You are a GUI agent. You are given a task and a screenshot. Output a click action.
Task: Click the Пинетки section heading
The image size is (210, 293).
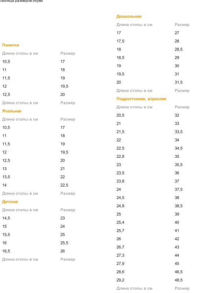11,45
